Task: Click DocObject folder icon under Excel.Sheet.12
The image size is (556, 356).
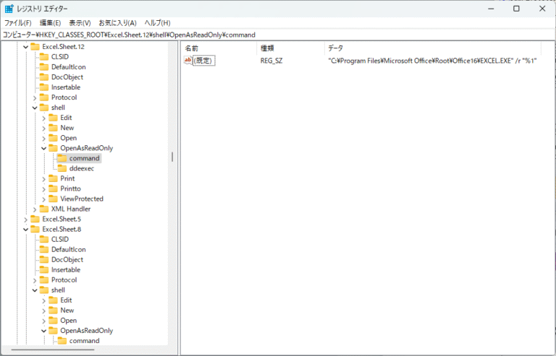Action: pos(44,77)
